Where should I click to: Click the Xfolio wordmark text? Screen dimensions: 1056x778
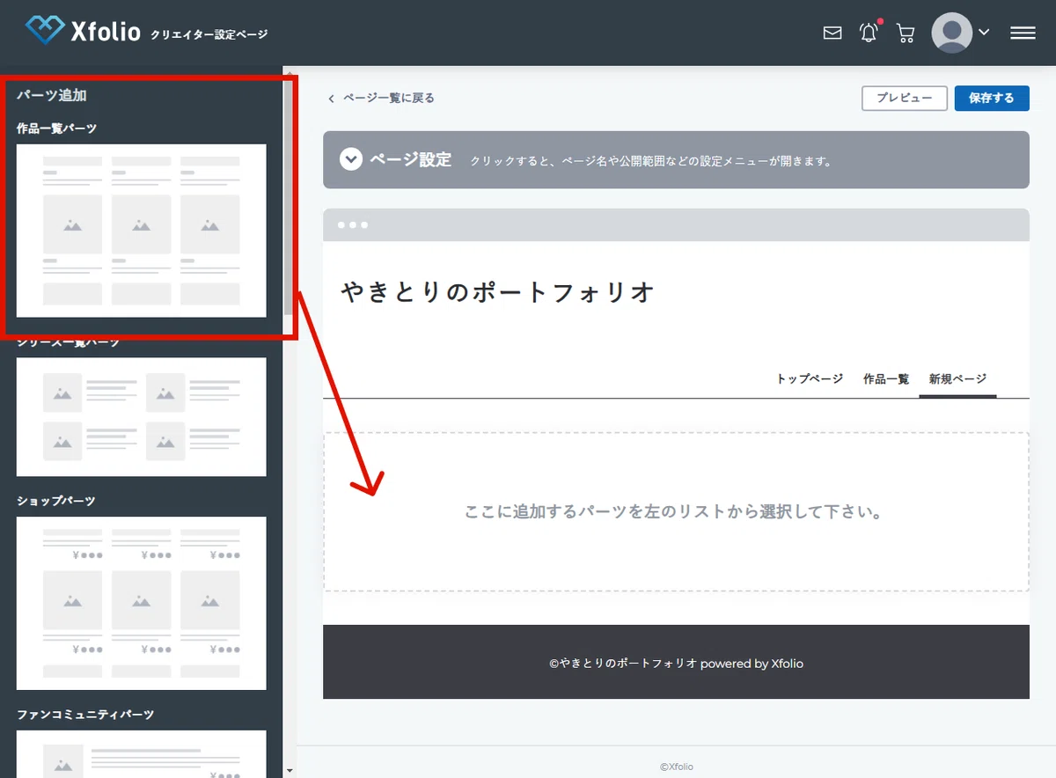click(x=106, y=33)
